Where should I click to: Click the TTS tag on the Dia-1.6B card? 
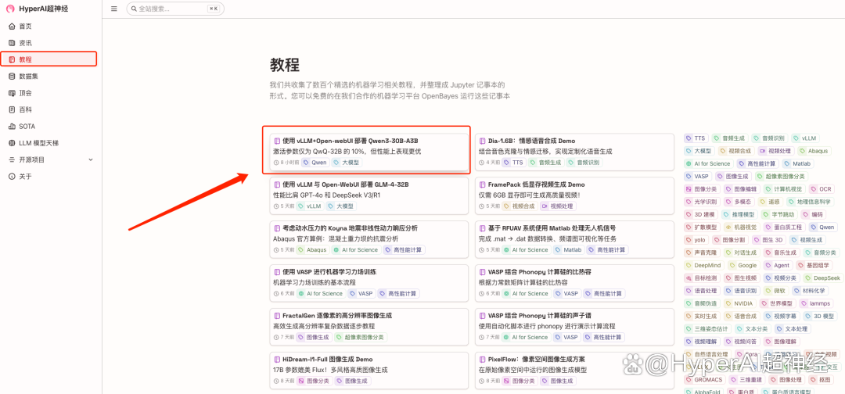[x=513, y=162]
